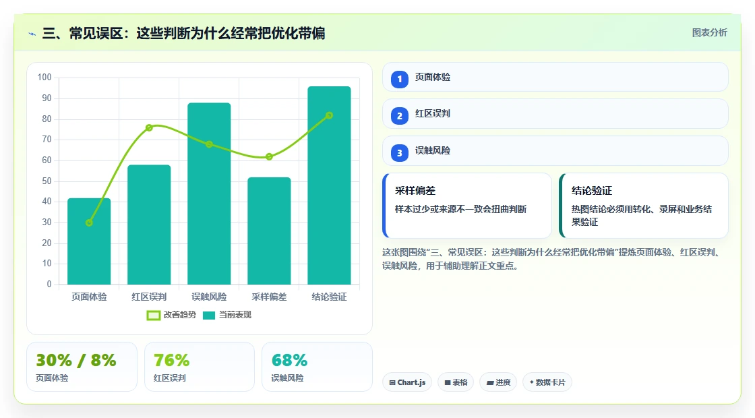Viewport: 755px width, 418px height.
Task: Click the x-axis label 红区误判
Action: pos(149,297)
